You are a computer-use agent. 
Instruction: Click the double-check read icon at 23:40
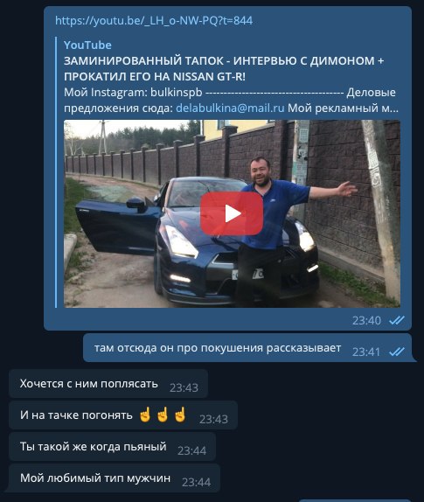coord(397,320)
